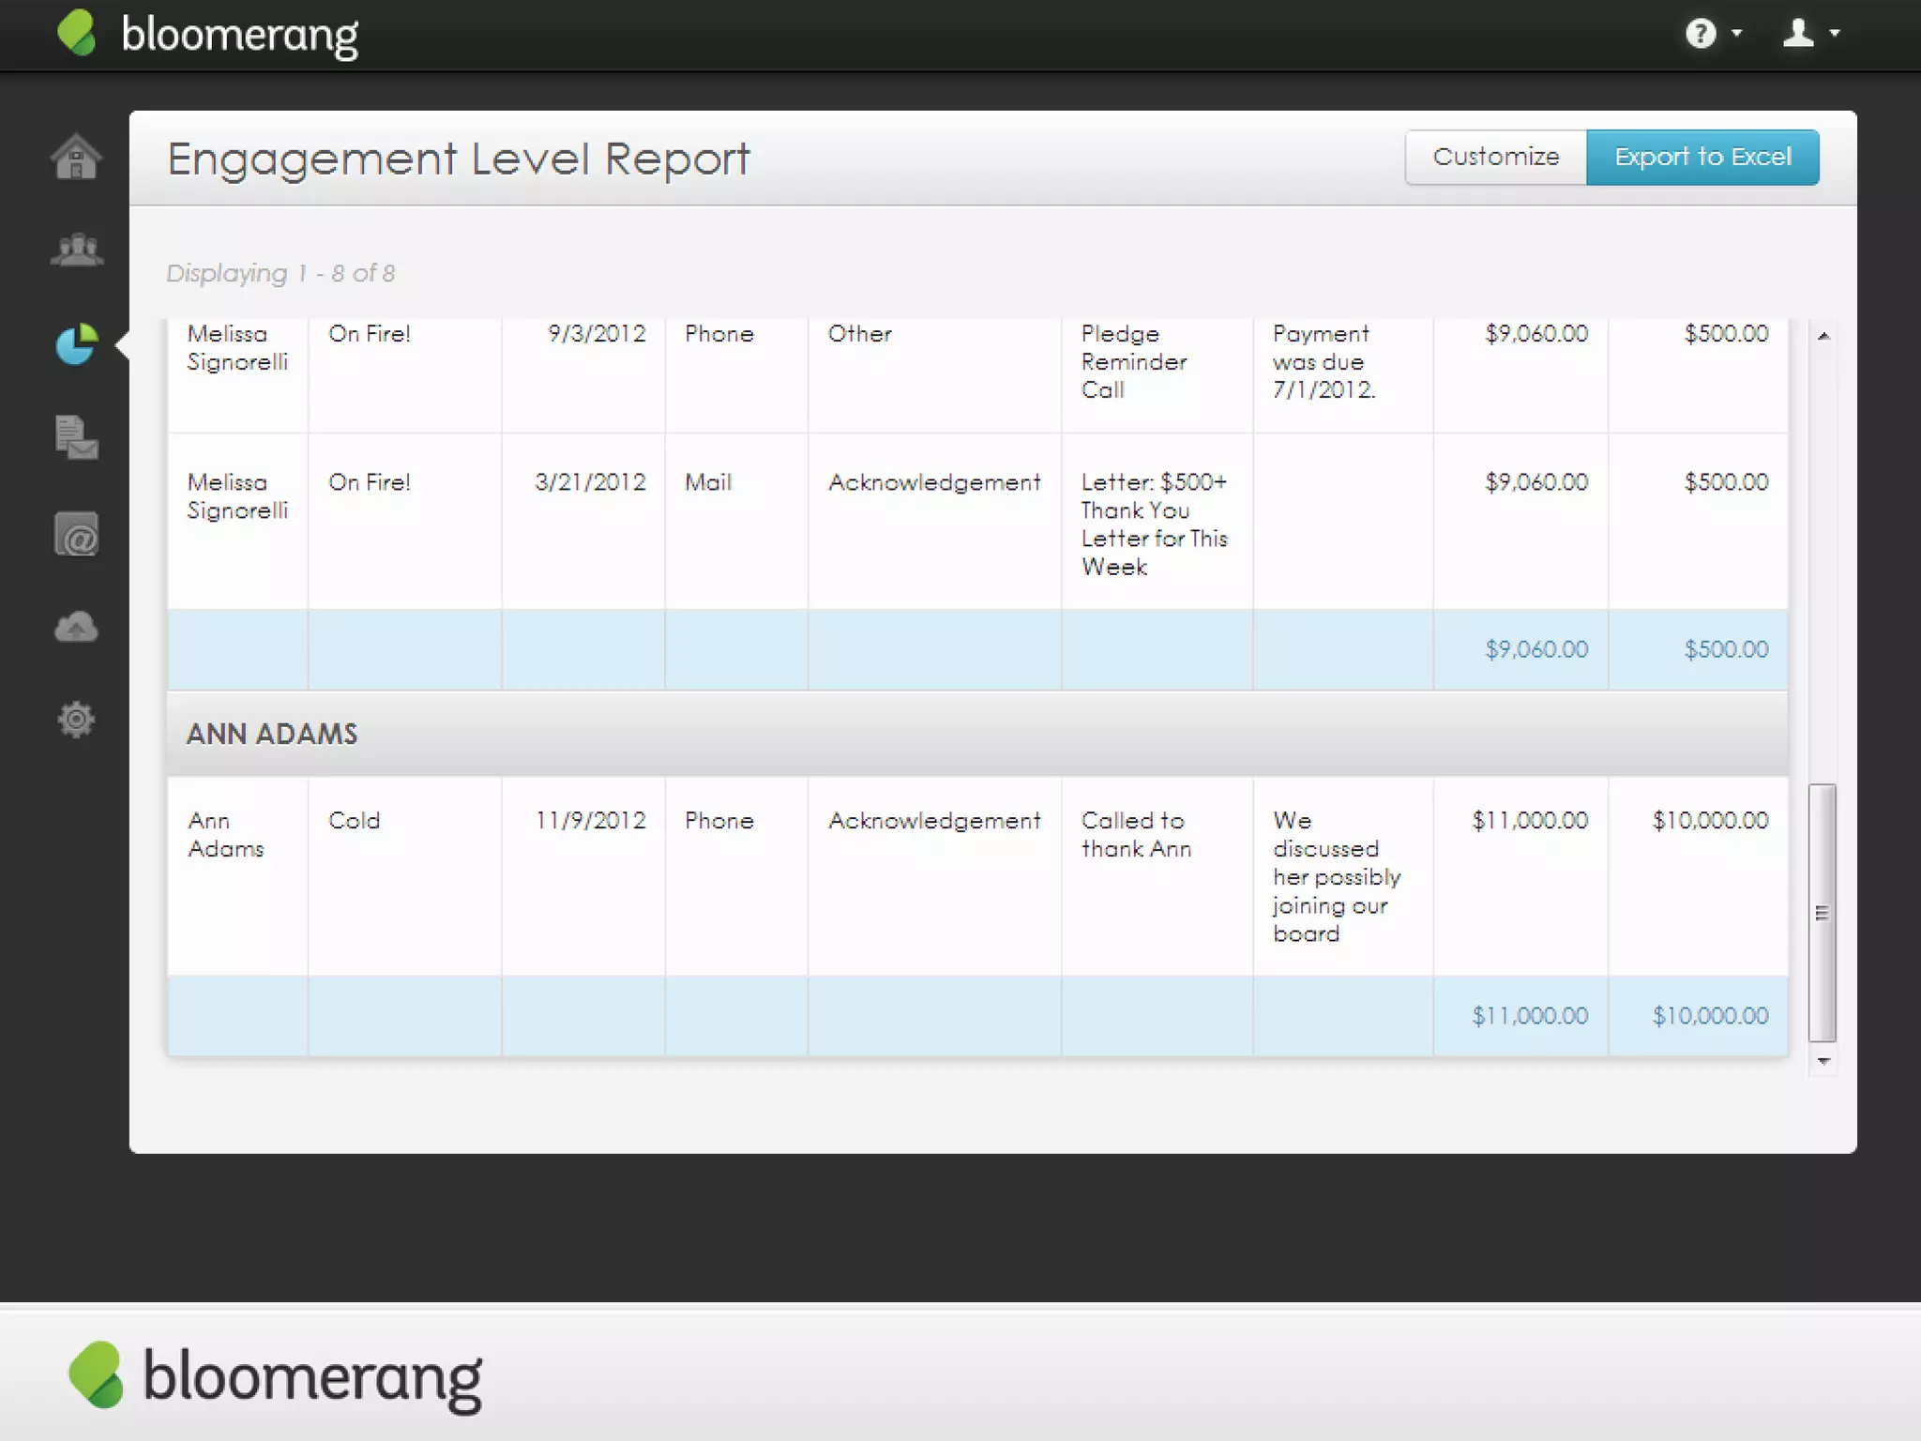Open the Settings gear icon
The image size is (1921, 1441).
coord(76,720)
